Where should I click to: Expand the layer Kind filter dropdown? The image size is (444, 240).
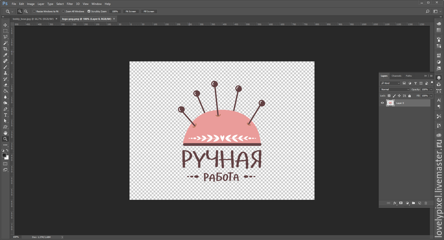(391, 83)
